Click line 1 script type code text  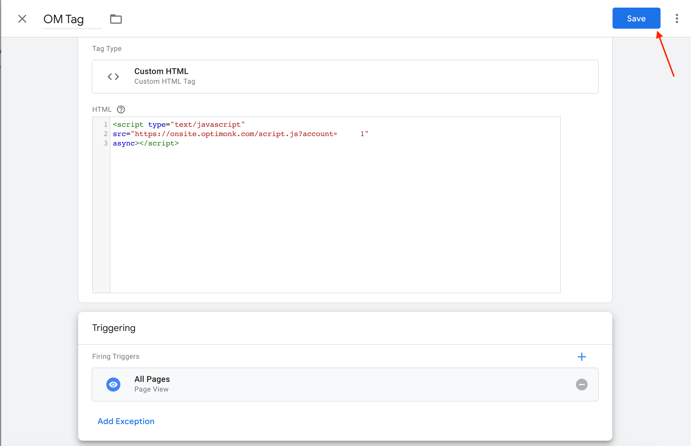pyautogui.click(x=179, y=124)
